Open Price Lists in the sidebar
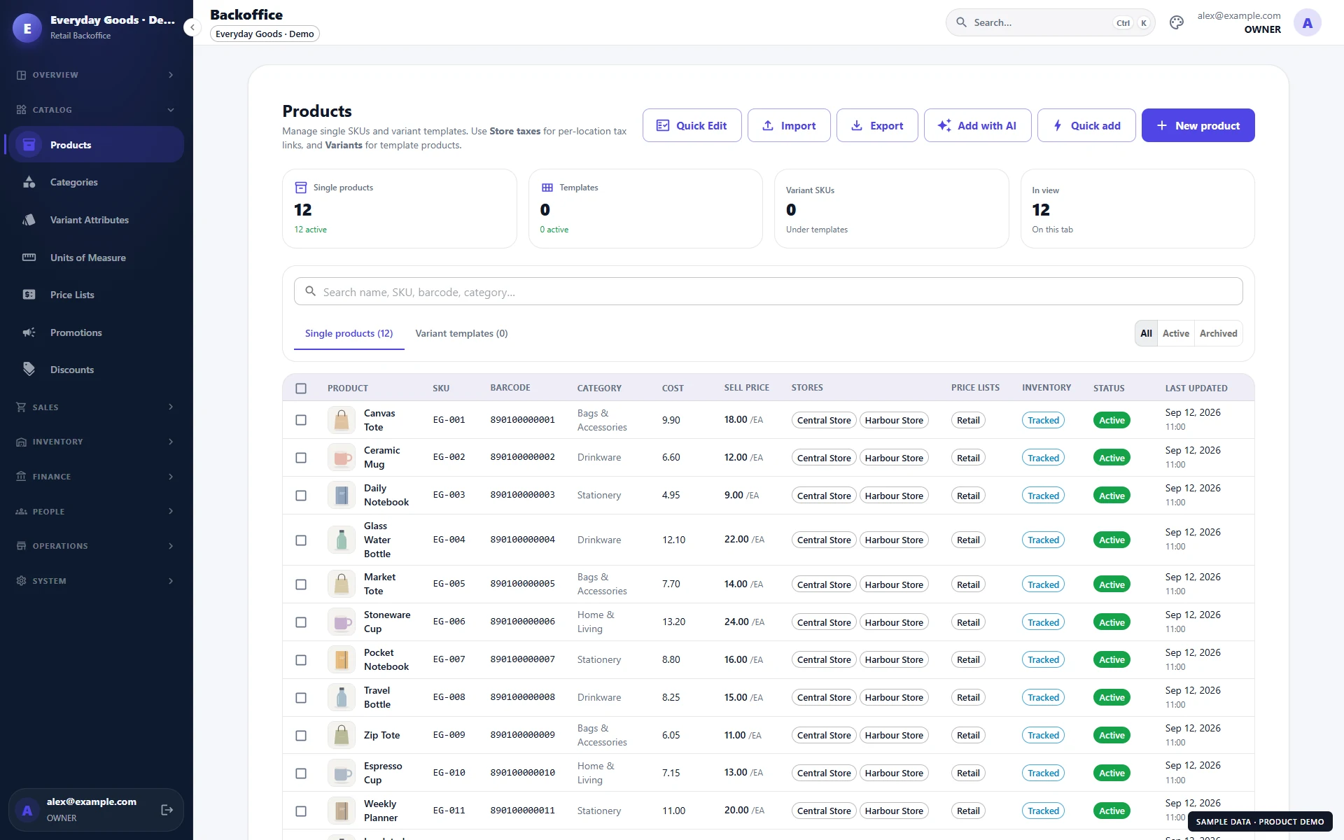The image size is (1344, 840). pos(97,295)
